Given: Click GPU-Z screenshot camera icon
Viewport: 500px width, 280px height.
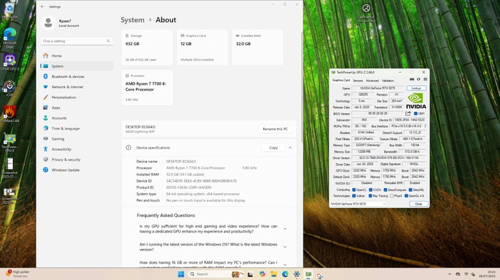Looking at the screenshot, I should [x=411, y=79].
